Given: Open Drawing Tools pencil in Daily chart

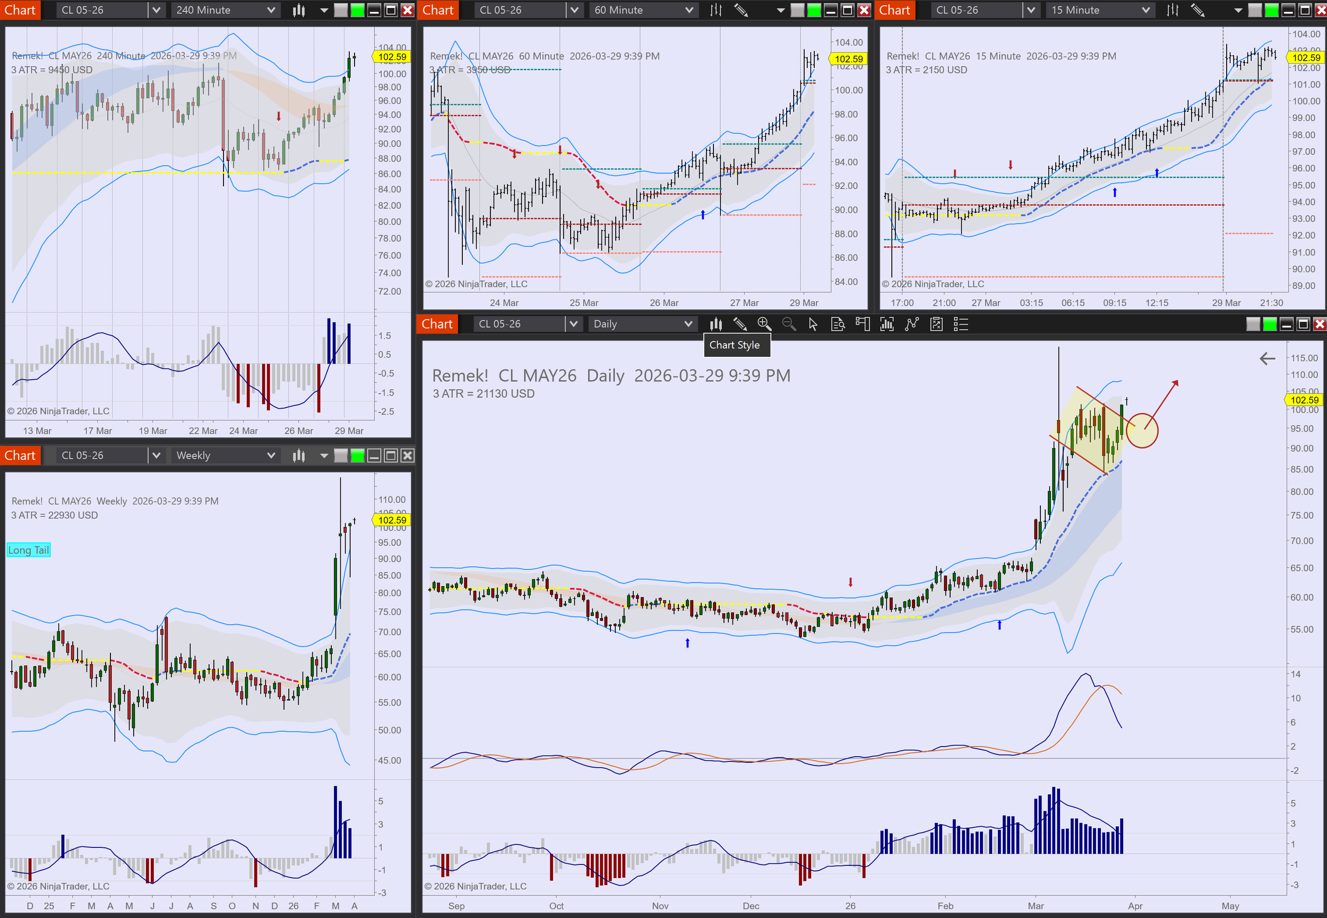Looking at the screenshot, I should pyautogui.click(x=740, y=324).
